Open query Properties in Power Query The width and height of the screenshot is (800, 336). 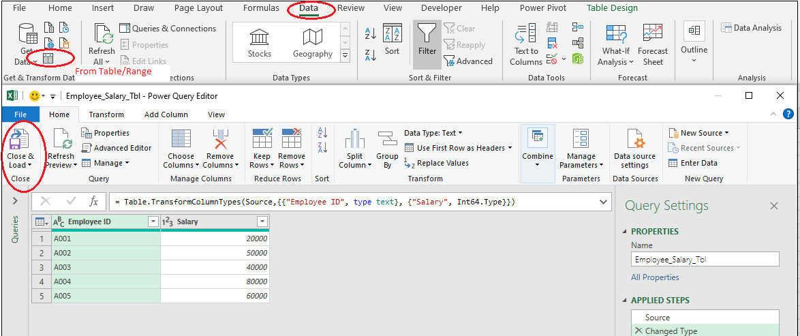pos(106,133)
